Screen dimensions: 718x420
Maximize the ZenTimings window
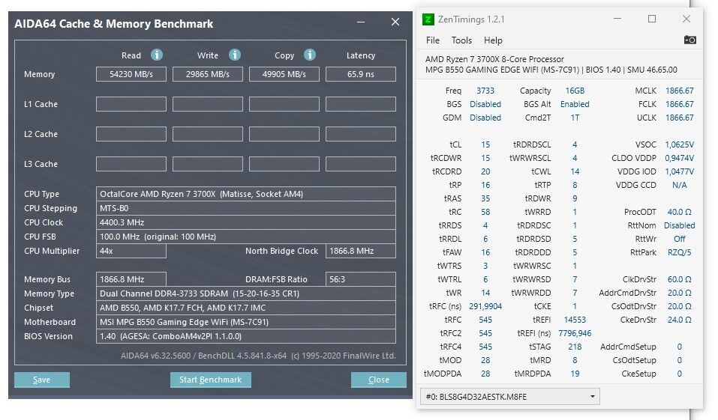pos(652,19)
